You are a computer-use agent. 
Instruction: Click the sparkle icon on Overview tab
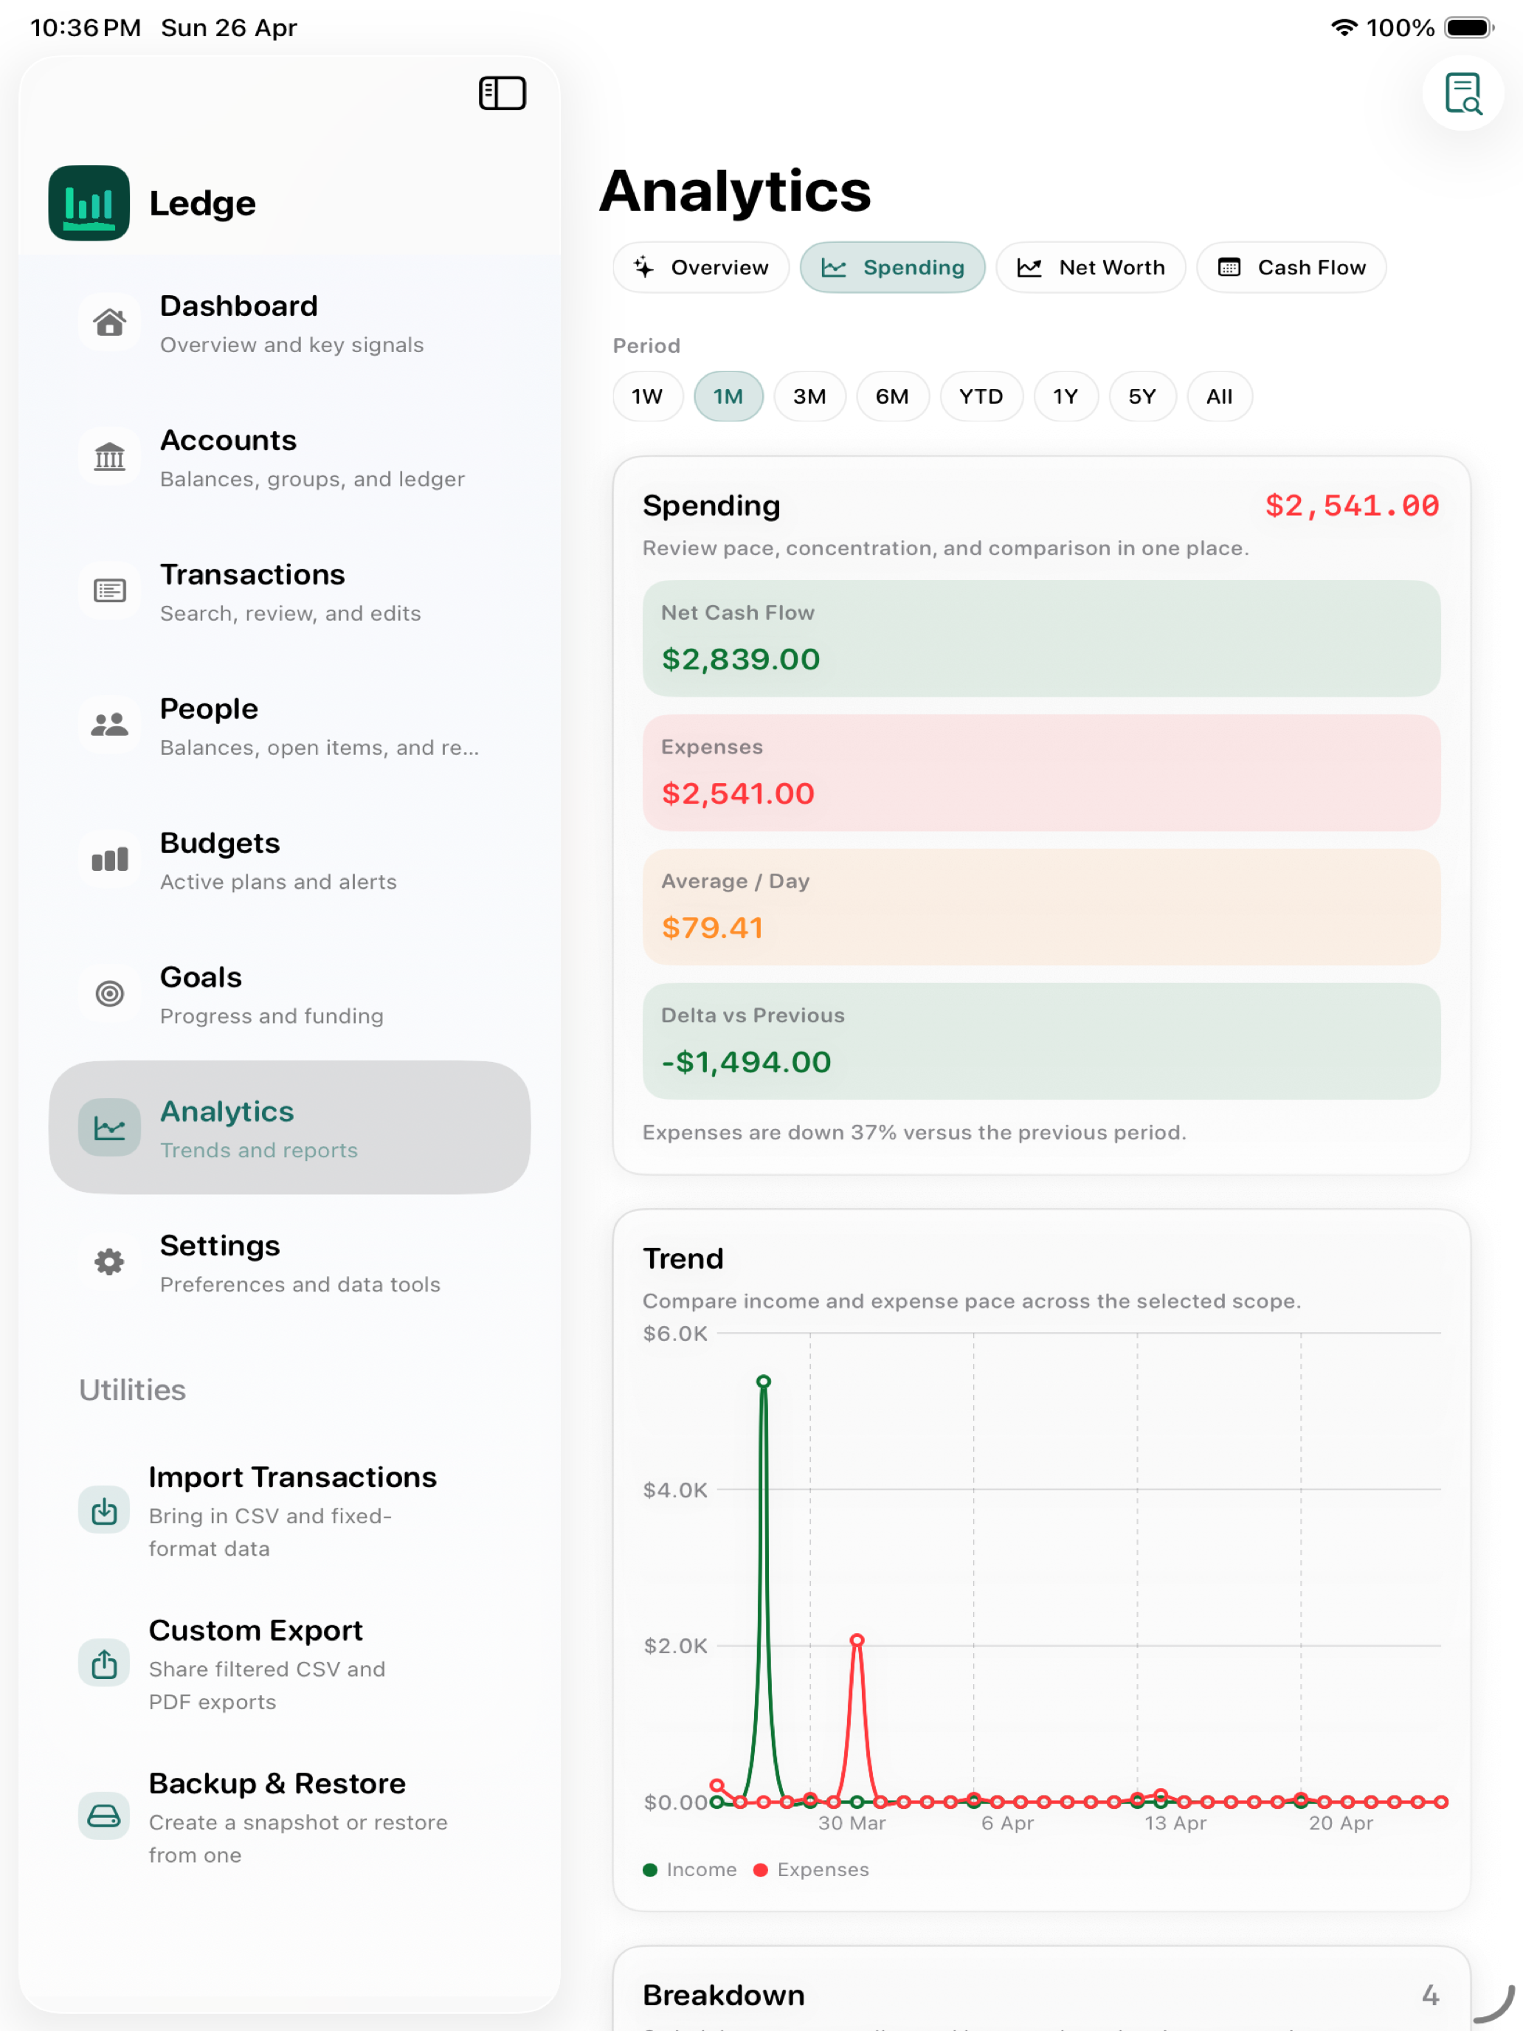point(643,267)
